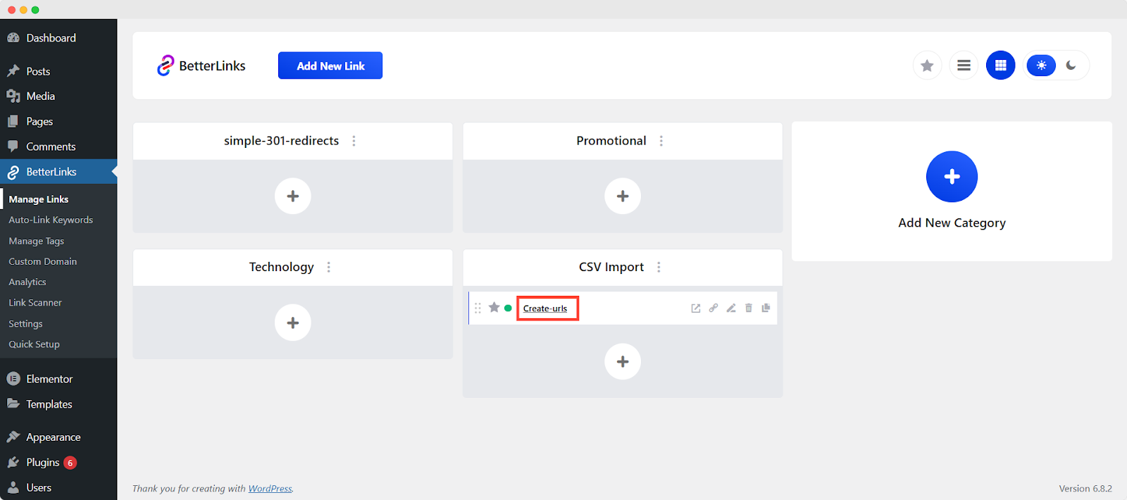
Task: Open Create-urls link in new tab icon
Action: (696, 308)
